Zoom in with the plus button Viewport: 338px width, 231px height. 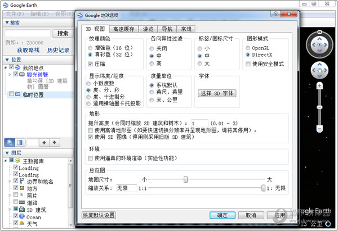[x=319, y=86]
